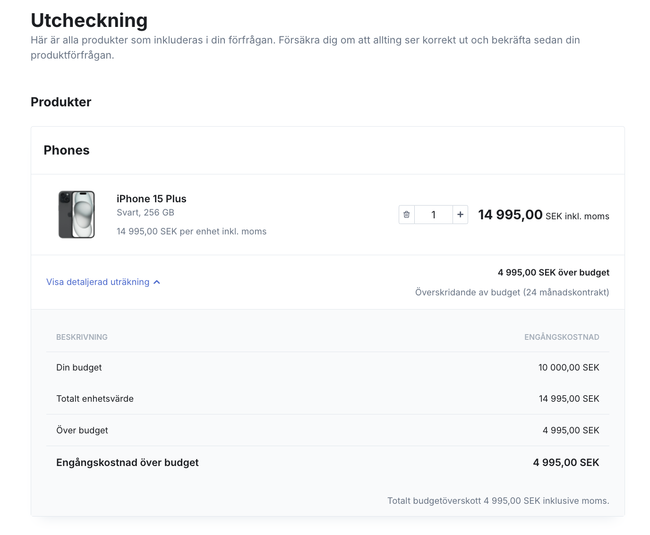Select the '14 995,00 SEK' value in Totalt enhetsvärde row
650x535 pixels.
pos(569,399)
